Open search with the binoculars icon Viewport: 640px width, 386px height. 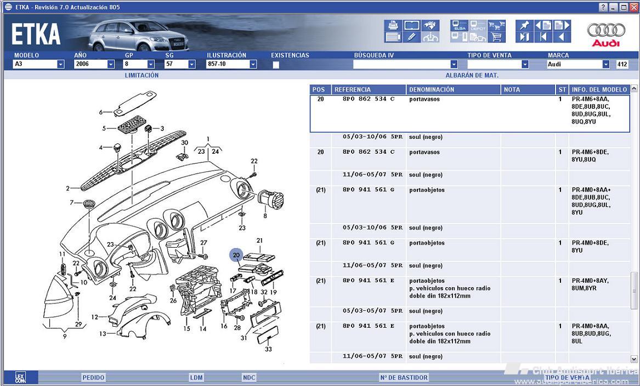click(430, 25)
